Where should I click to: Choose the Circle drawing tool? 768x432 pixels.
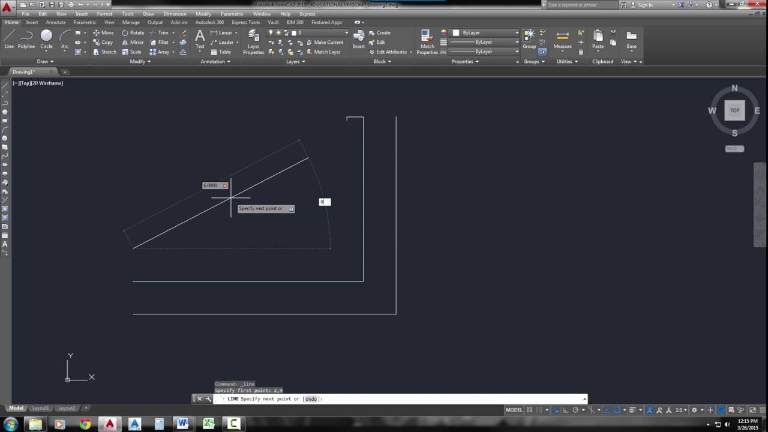(46, 40)
